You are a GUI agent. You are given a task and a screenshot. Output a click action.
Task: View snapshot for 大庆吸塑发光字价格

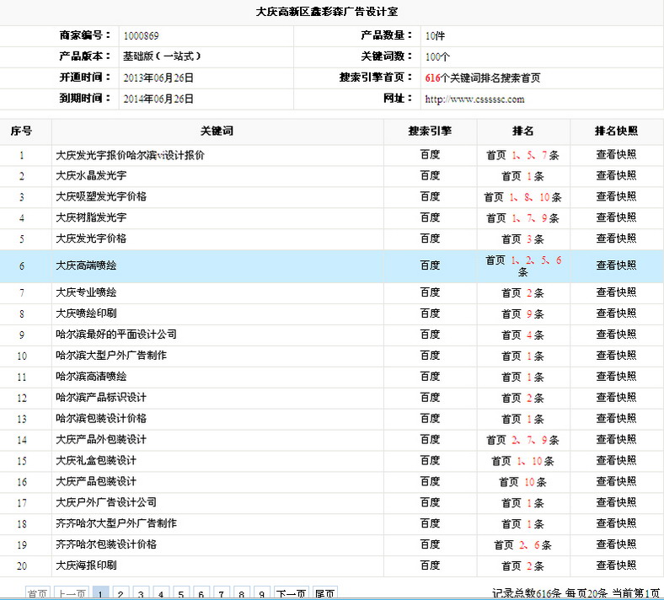click(x=616, y=196)
